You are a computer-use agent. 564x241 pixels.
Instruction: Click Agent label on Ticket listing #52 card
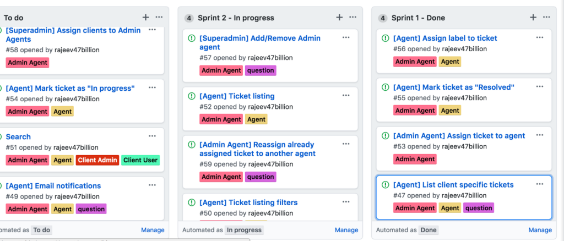(x=257, y=119)
